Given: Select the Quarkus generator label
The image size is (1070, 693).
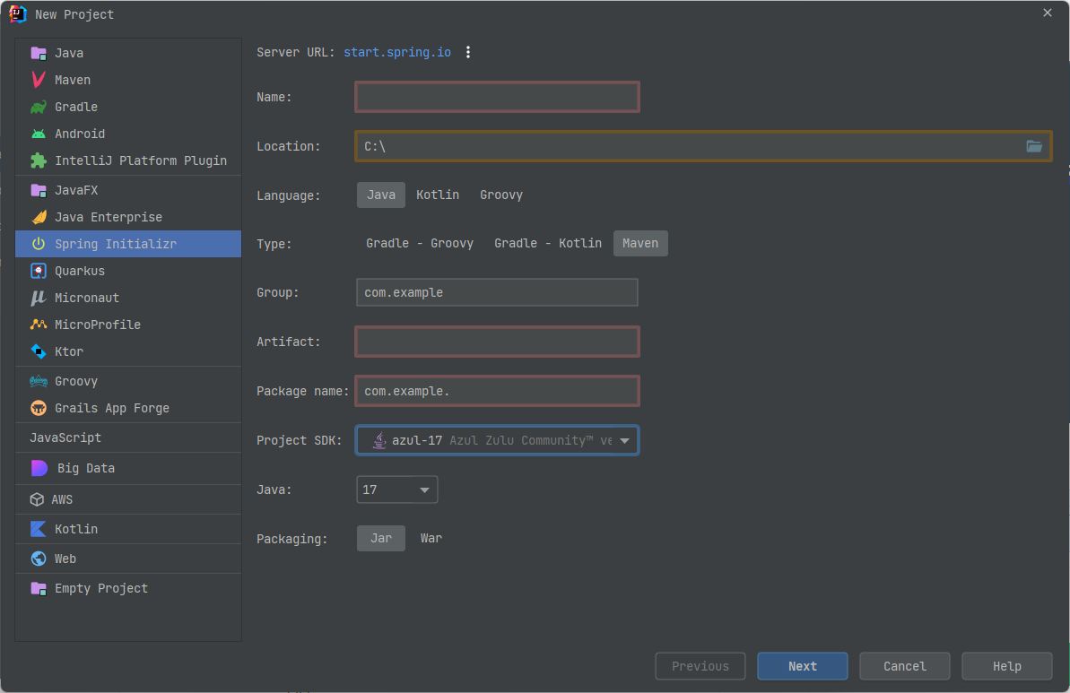Looking at the screenshot, I should (x=80, y=271).
